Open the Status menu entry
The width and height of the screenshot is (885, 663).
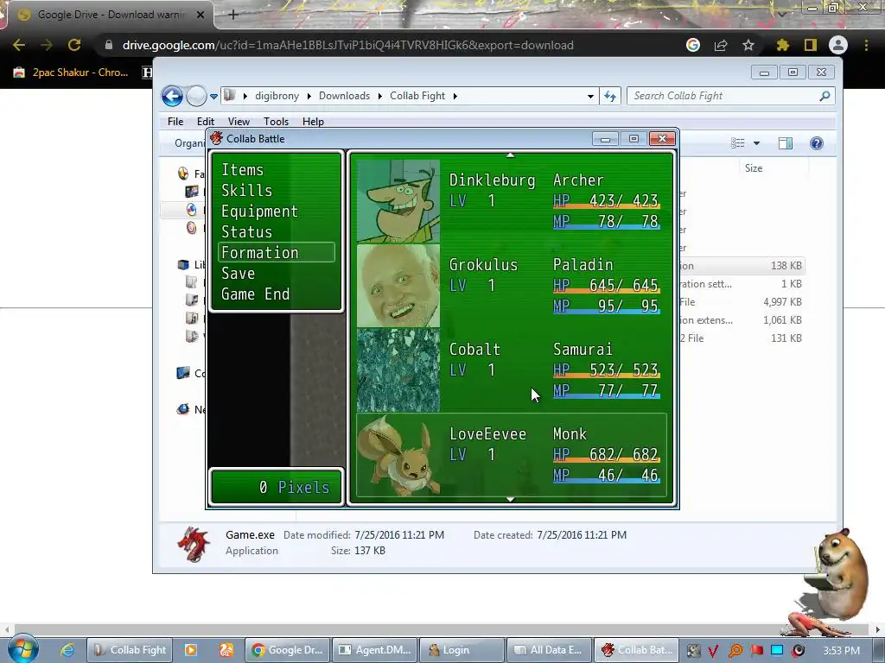[x=246, y=231]
